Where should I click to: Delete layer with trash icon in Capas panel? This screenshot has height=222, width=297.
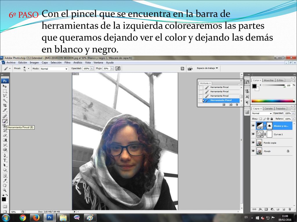pos(290,209)
